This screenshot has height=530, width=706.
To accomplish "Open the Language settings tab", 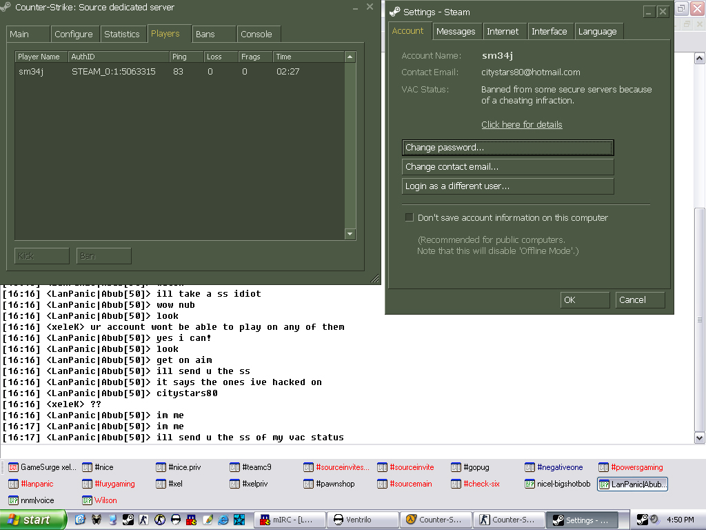I will 598,32.
